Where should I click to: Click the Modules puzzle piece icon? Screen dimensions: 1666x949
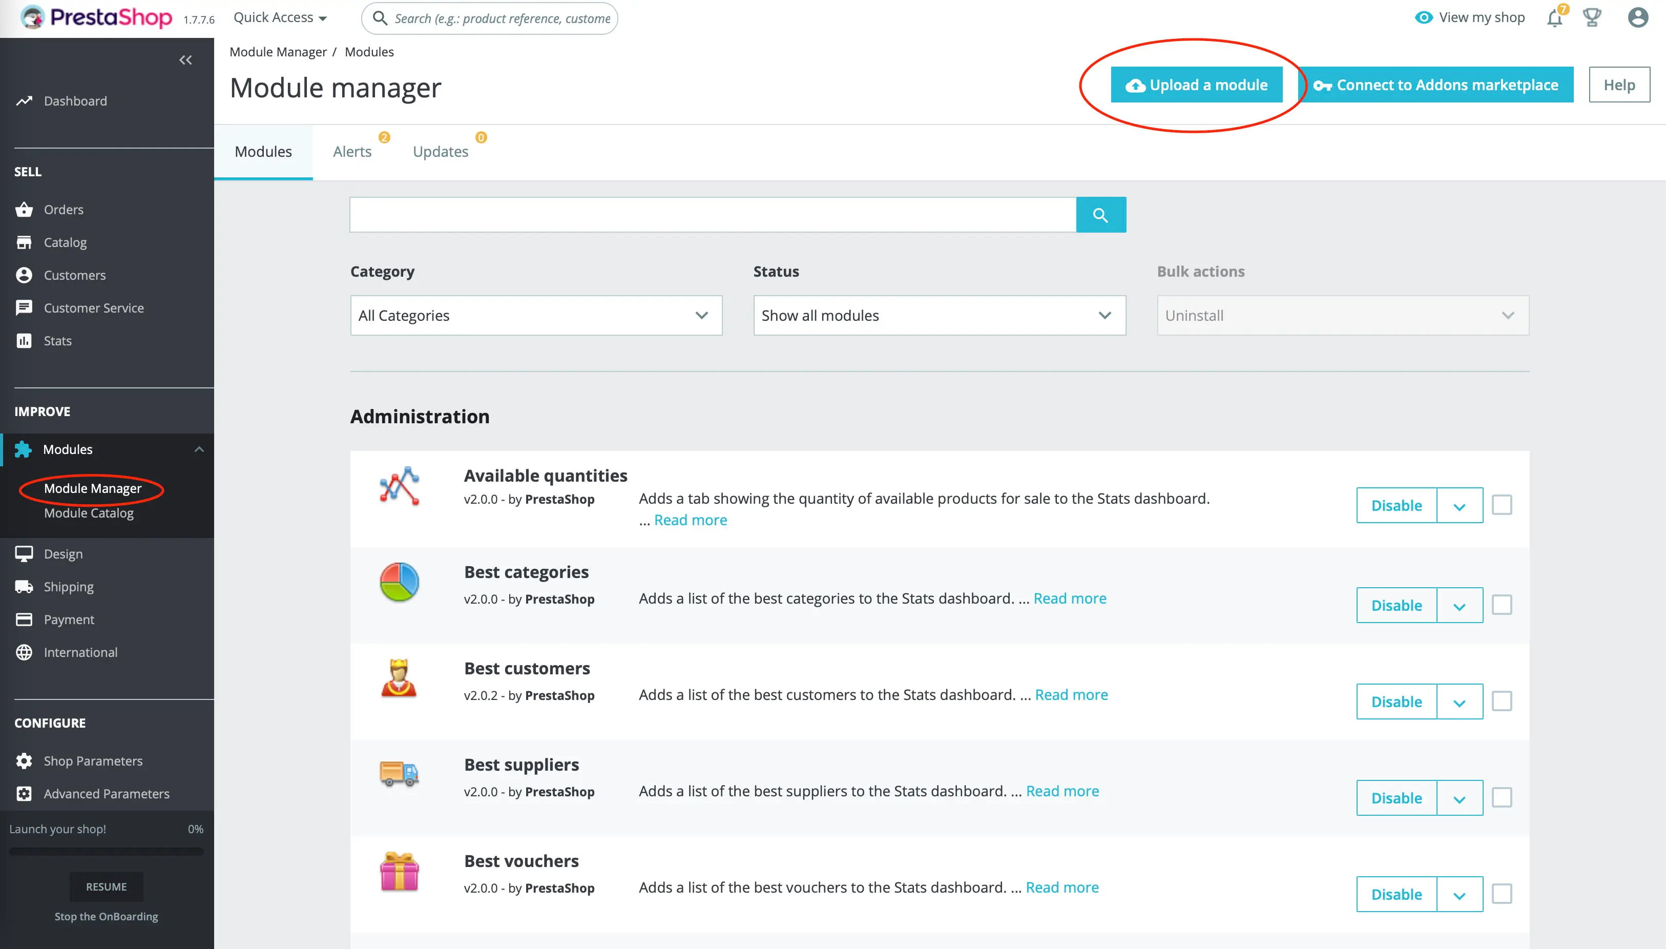24,449
